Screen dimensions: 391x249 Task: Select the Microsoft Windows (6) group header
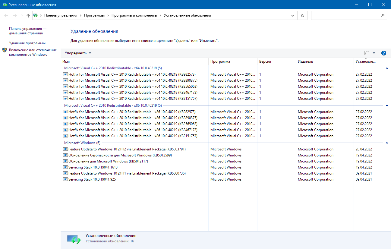[x=82, y=143]
